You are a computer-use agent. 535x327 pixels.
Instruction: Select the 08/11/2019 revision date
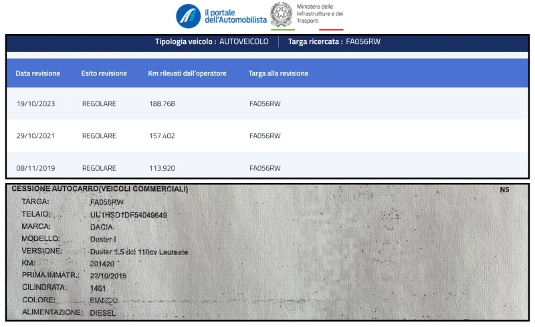click(35, 168)
